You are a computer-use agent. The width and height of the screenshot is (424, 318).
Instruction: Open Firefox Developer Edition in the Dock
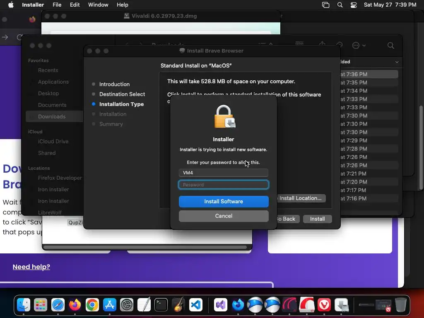(x=238, y=305)
